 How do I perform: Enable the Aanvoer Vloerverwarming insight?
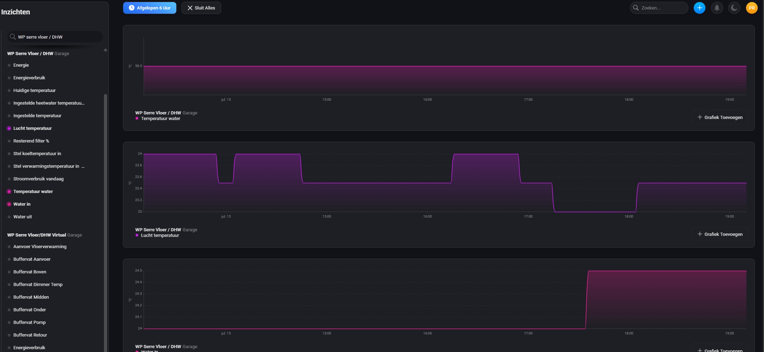pos(40,247)
